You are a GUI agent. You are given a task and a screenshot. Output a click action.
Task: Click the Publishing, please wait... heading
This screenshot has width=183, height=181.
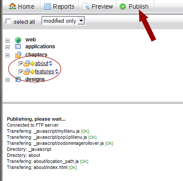click(x=36, y=119)
